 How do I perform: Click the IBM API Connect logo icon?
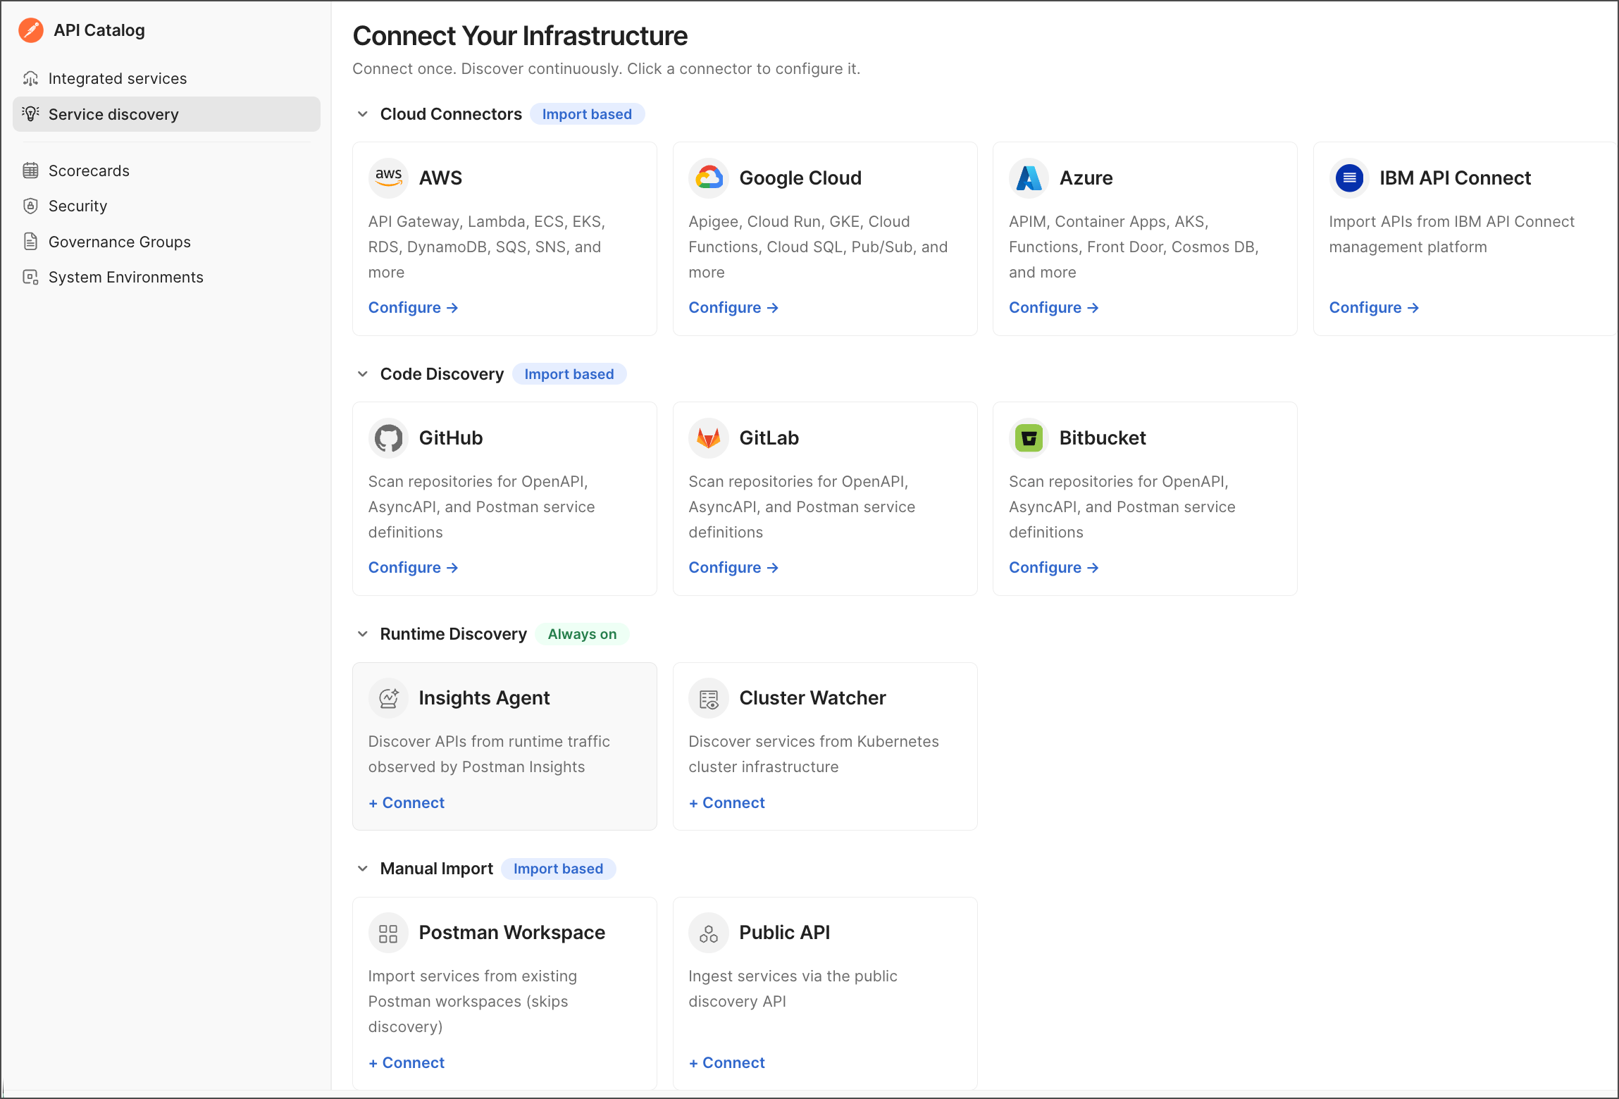coord(1349,178)
